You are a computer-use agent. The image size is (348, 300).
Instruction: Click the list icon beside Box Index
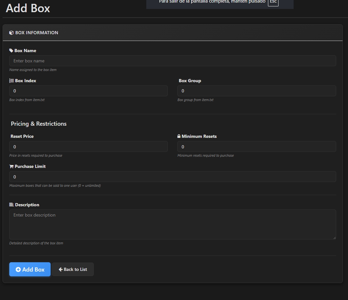(x=12, y=81)
